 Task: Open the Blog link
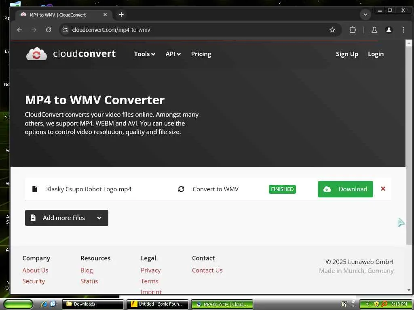[x=87, y=270]
